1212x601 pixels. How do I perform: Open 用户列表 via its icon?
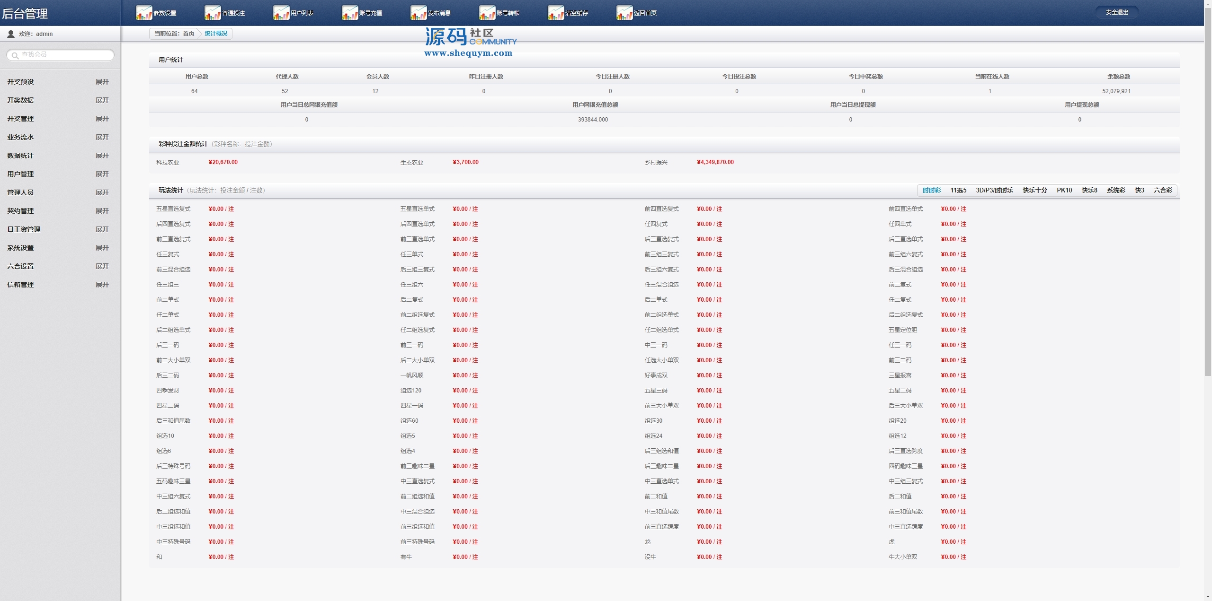pos(281,13)
